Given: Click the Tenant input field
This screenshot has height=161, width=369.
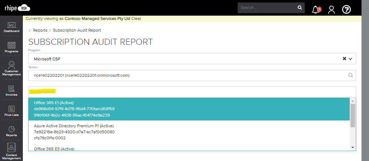Looking at the screenshot, I should [x=192, y=75].
